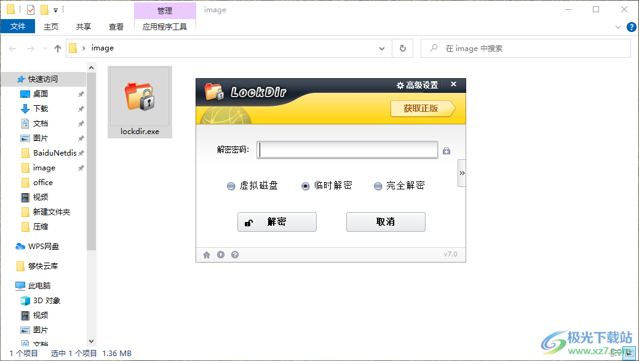This screenshot has height=361, width=639.
Task: Open the address bar history dropdown
Action: (x=382, y=49)
